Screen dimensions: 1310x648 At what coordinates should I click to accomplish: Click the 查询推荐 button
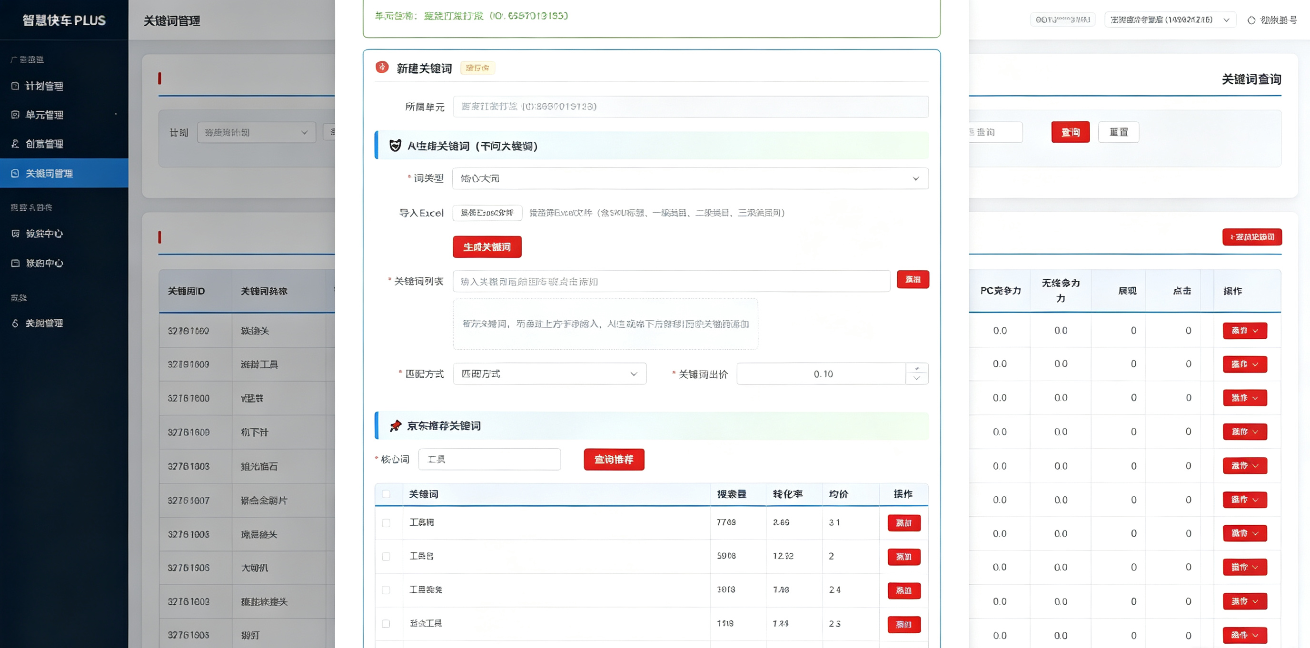tap(614, 460)
